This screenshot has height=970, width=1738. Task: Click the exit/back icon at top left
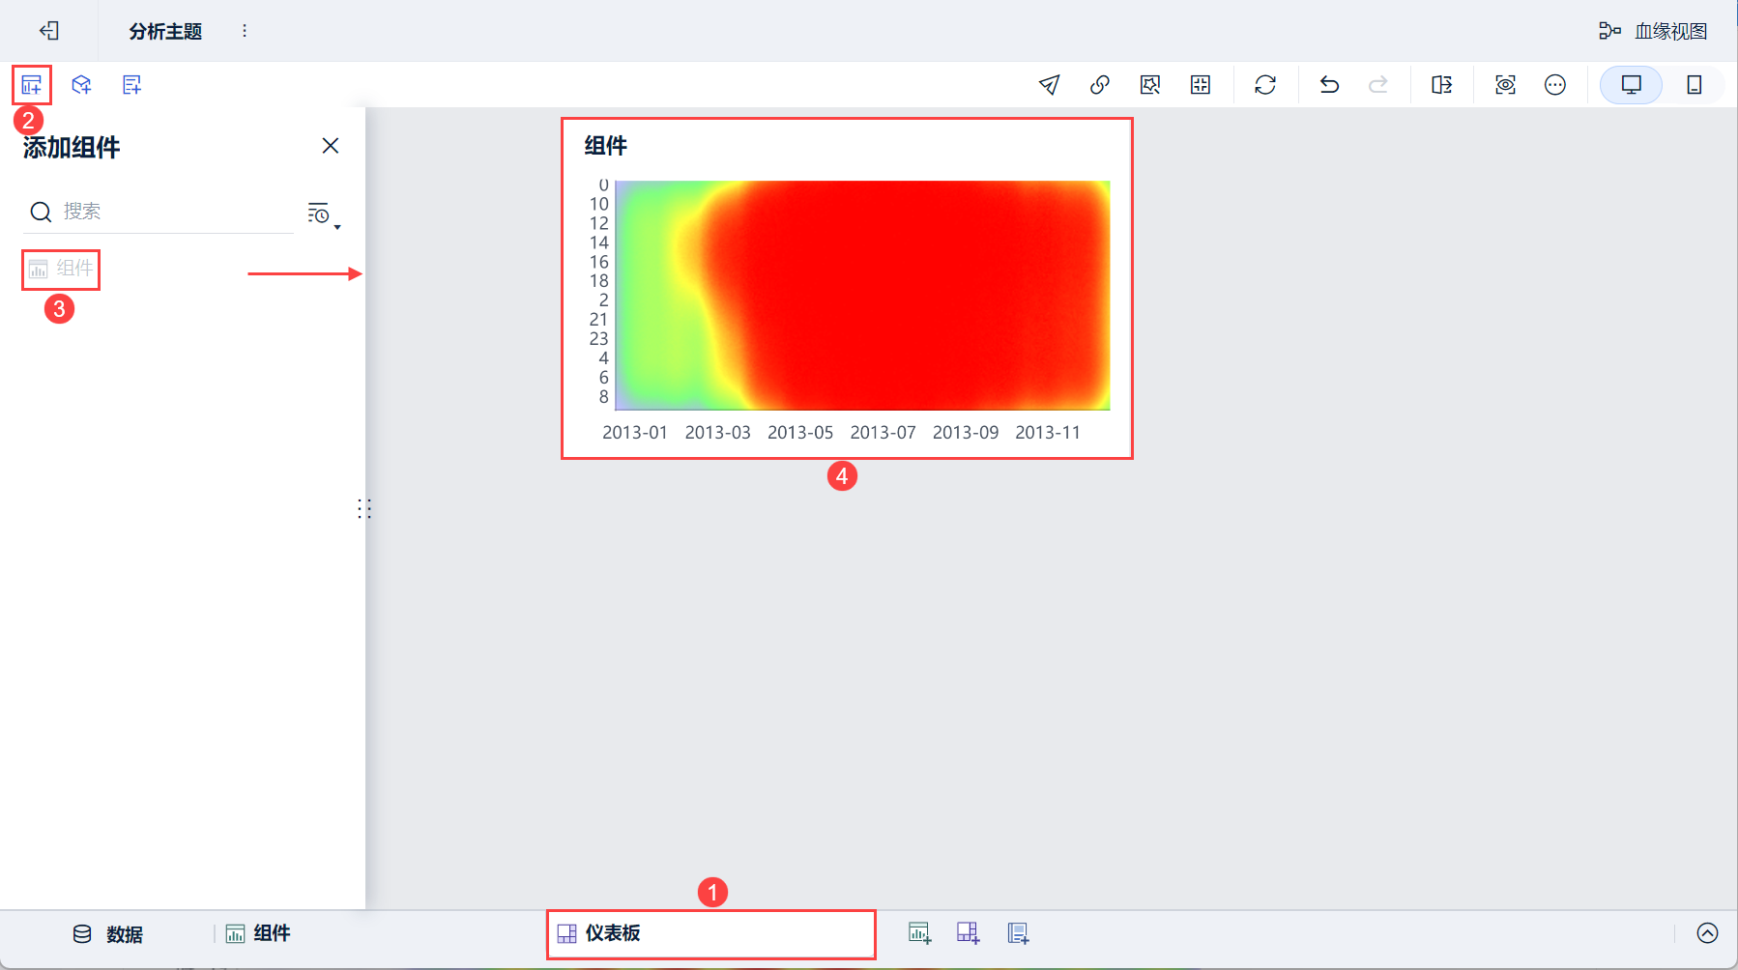(x=49, y=31)
